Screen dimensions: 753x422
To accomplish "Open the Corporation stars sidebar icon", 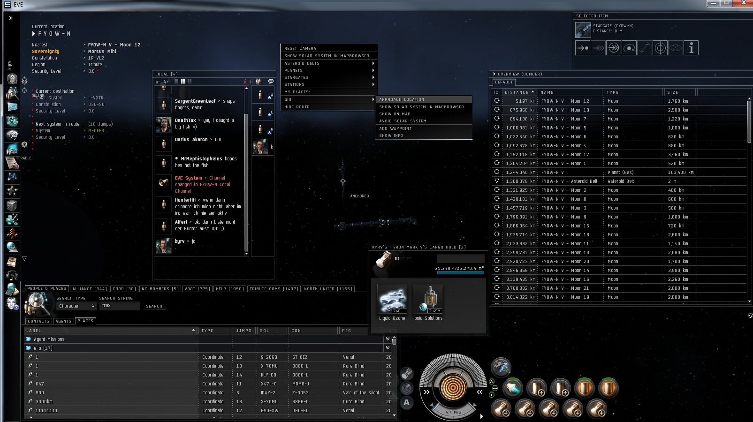I will point(12,191).
